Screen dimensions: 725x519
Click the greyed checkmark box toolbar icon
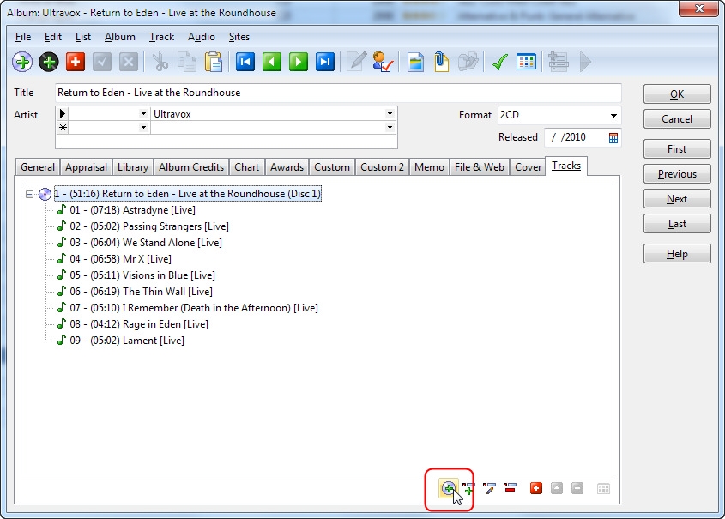point(102,62)
